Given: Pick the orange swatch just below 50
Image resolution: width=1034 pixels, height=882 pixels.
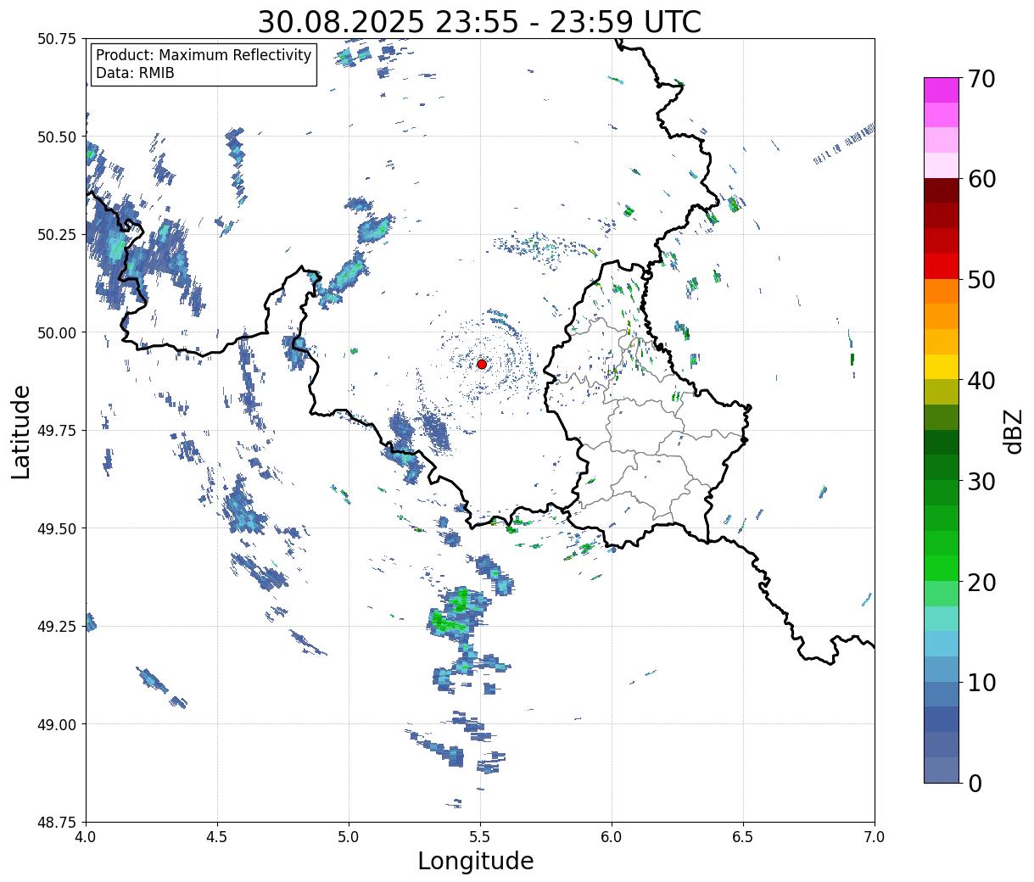Looking at the screenshot, I should [942, 292].
